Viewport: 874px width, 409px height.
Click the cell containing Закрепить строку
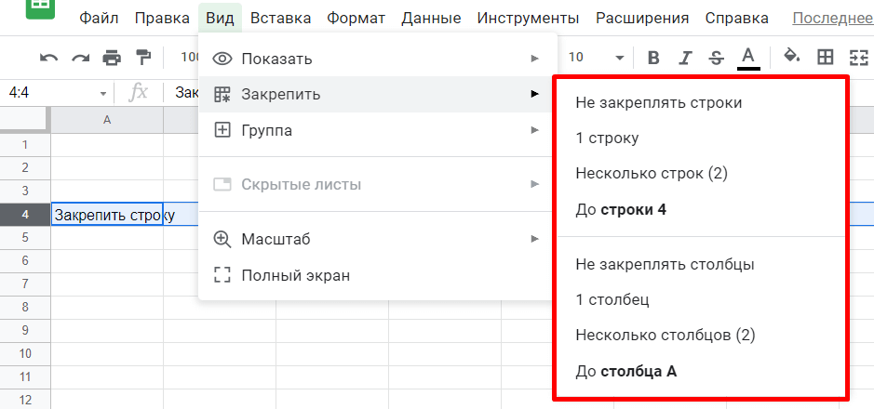pos(107,215)
